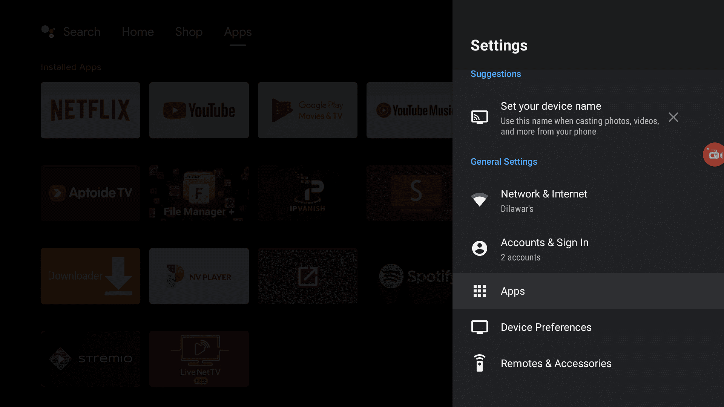This screenshot has width=724, height=407.
Task: Open the Netflix app
Action: [90, 110]
